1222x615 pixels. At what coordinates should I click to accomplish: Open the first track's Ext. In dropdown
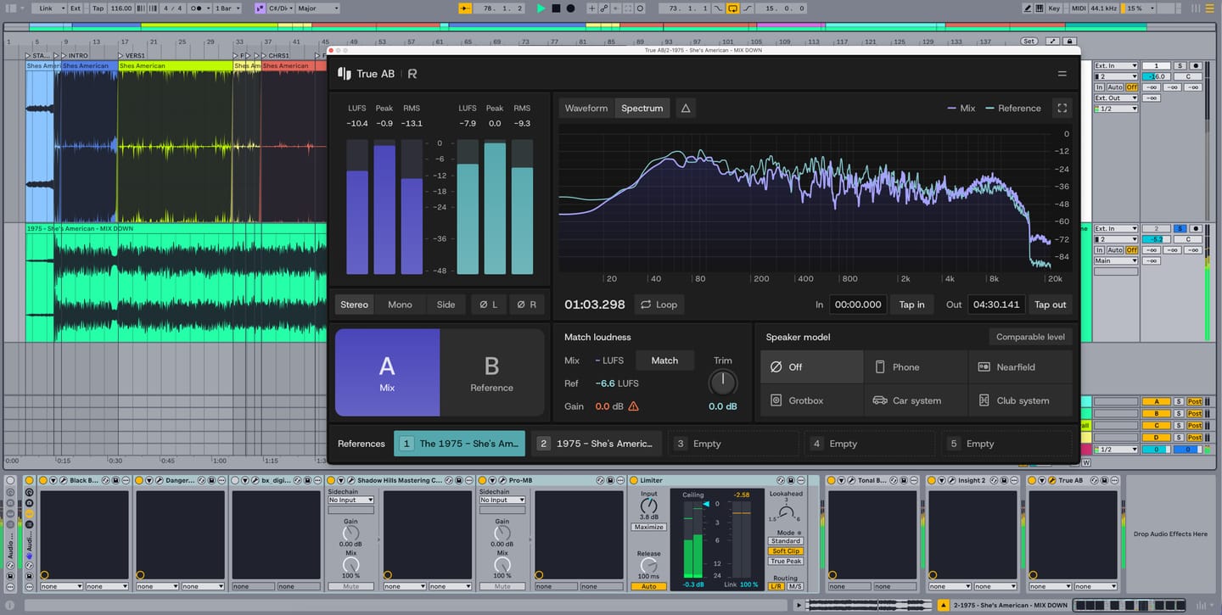[x=1115, y=65]
